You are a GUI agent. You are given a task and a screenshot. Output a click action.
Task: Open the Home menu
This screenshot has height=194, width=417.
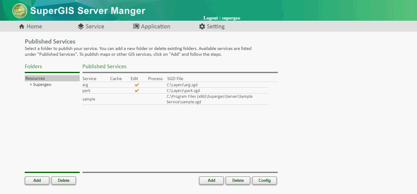click(31, 26)
